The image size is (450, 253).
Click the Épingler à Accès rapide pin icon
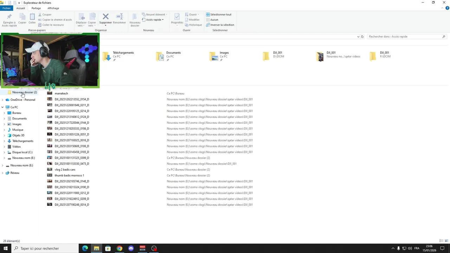(x=9, y=17)
